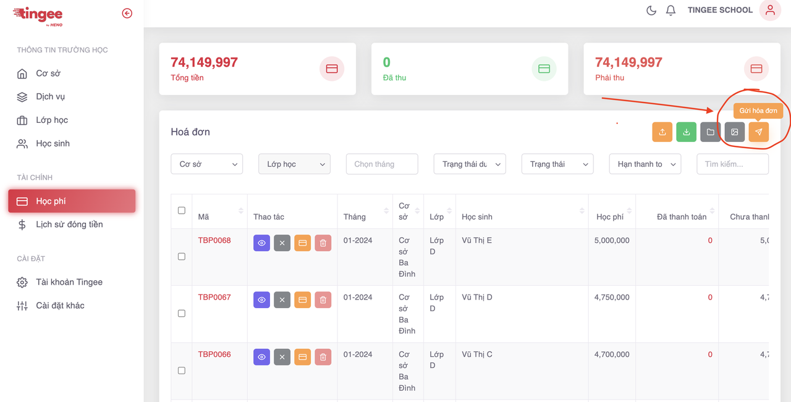Click the orange upload icon button
This screenshot has height=402, width=791.
[x=662, y=132]
